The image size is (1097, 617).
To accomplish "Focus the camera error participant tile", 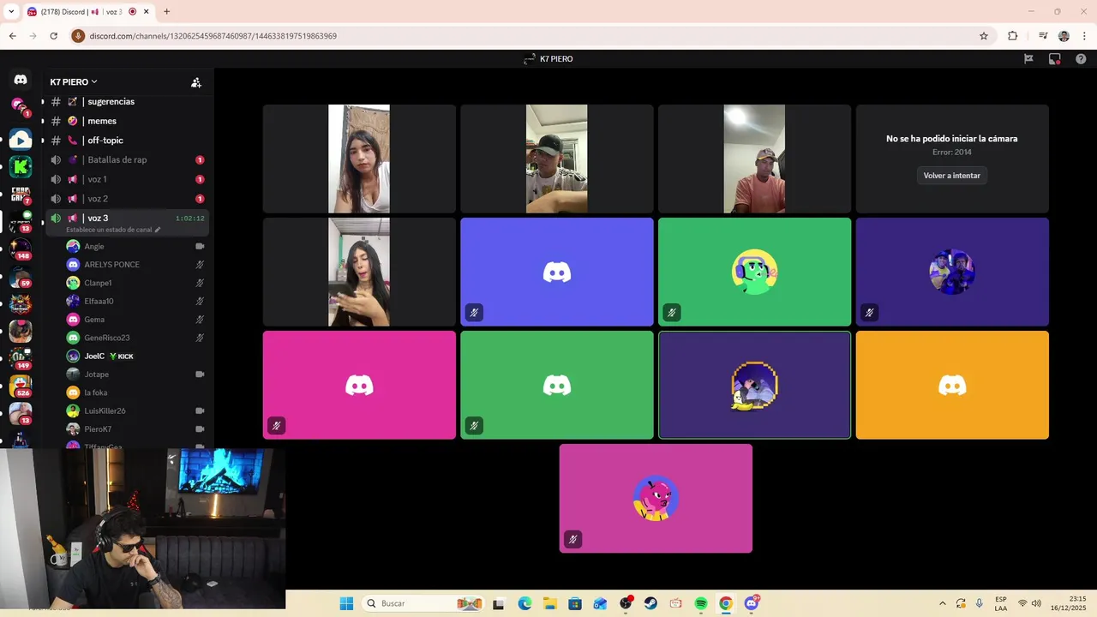I will [x=952, y=159].
